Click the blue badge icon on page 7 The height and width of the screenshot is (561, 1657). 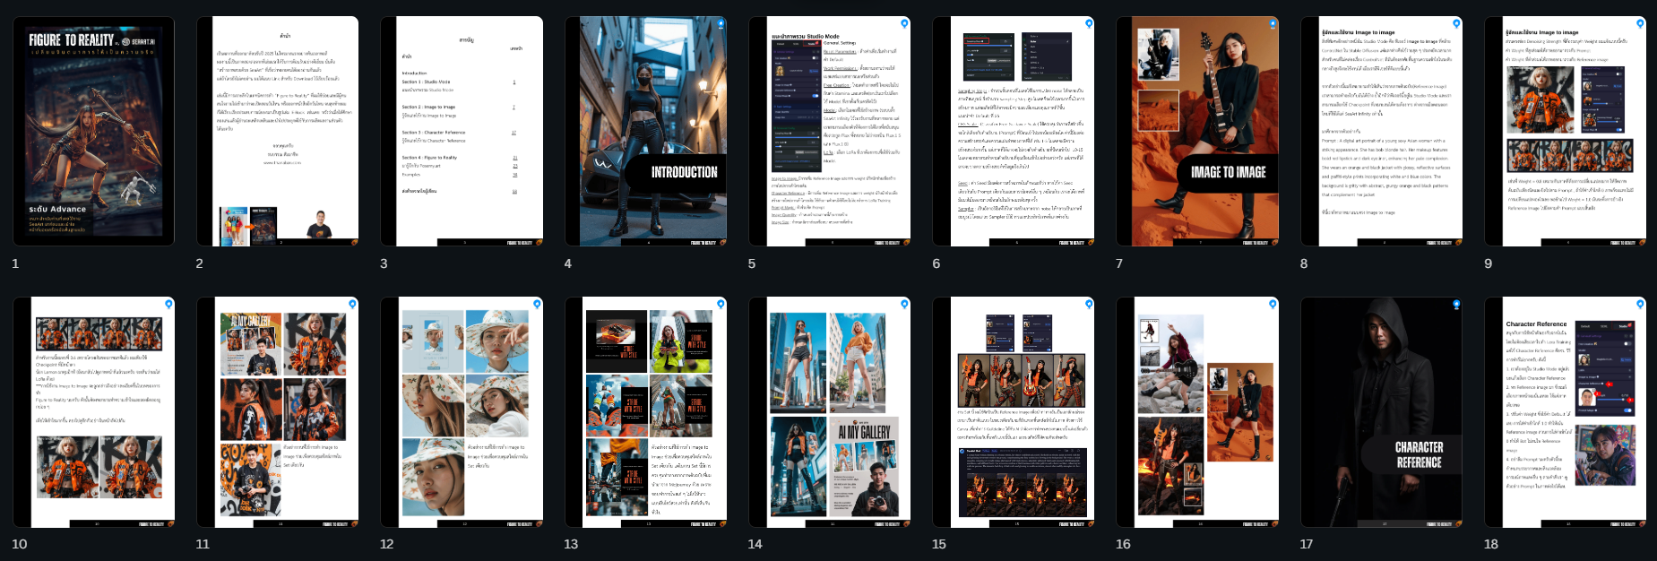[1273, 23]
